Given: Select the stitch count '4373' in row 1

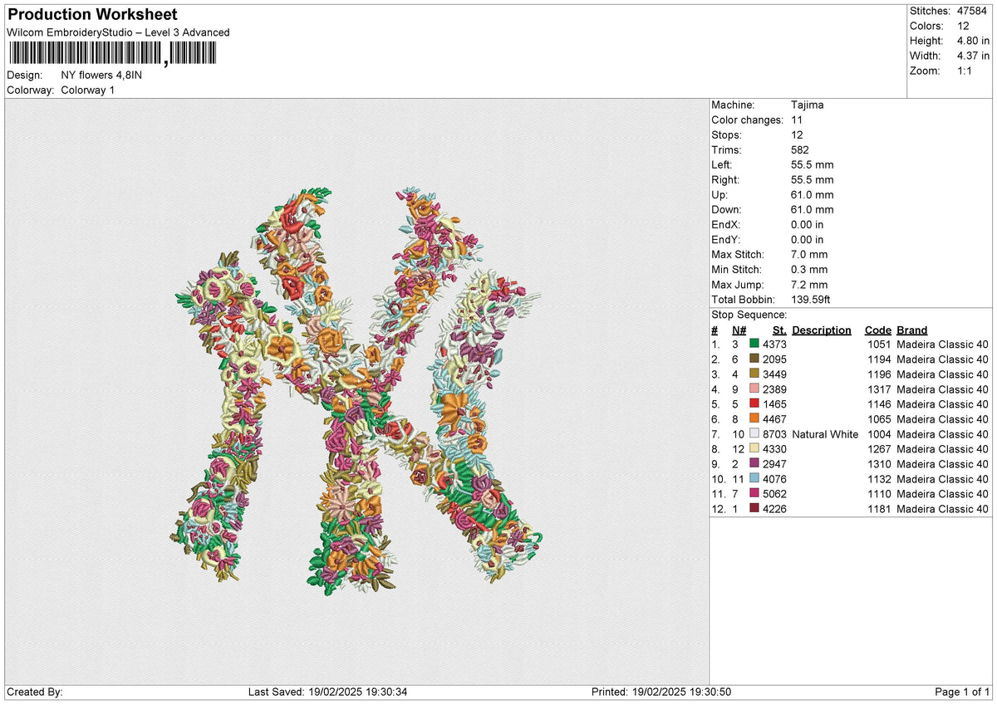Looking at the screenshot, I should (774, 344).
